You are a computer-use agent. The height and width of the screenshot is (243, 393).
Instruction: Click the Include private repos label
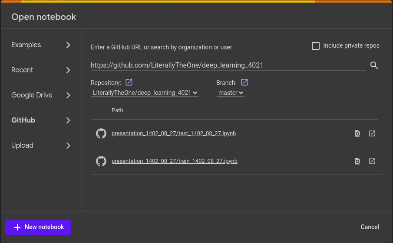(x=351, y=46)
